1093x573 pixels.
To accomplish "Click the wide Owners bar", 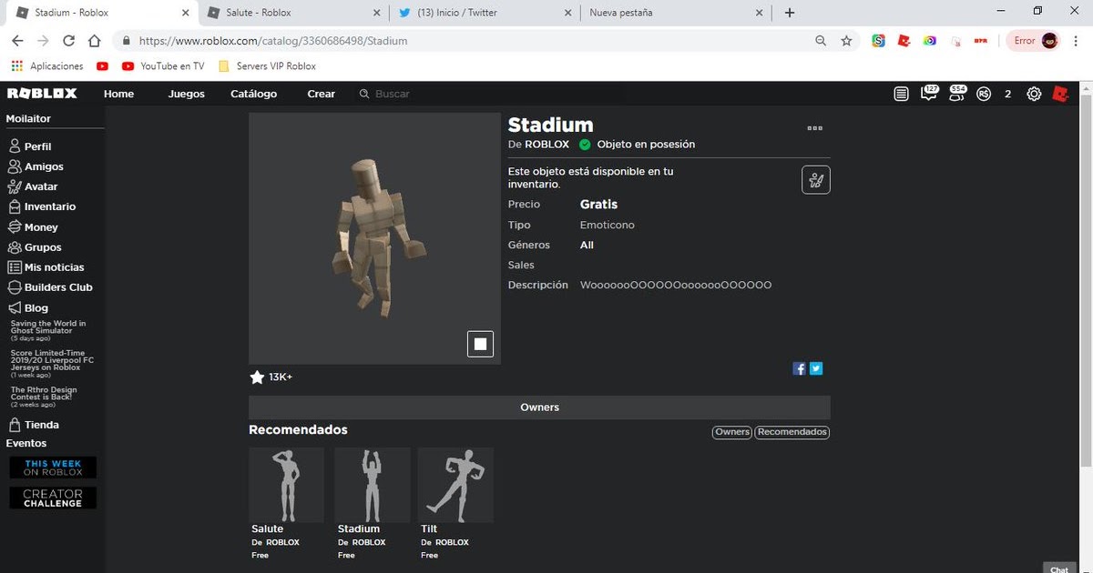I will 539,407.
